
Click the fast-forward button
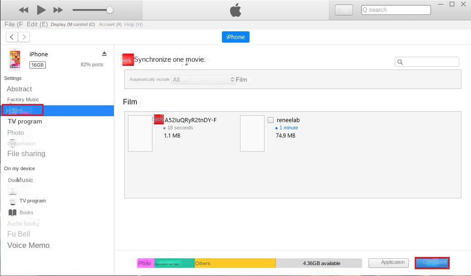pos(58,10)
